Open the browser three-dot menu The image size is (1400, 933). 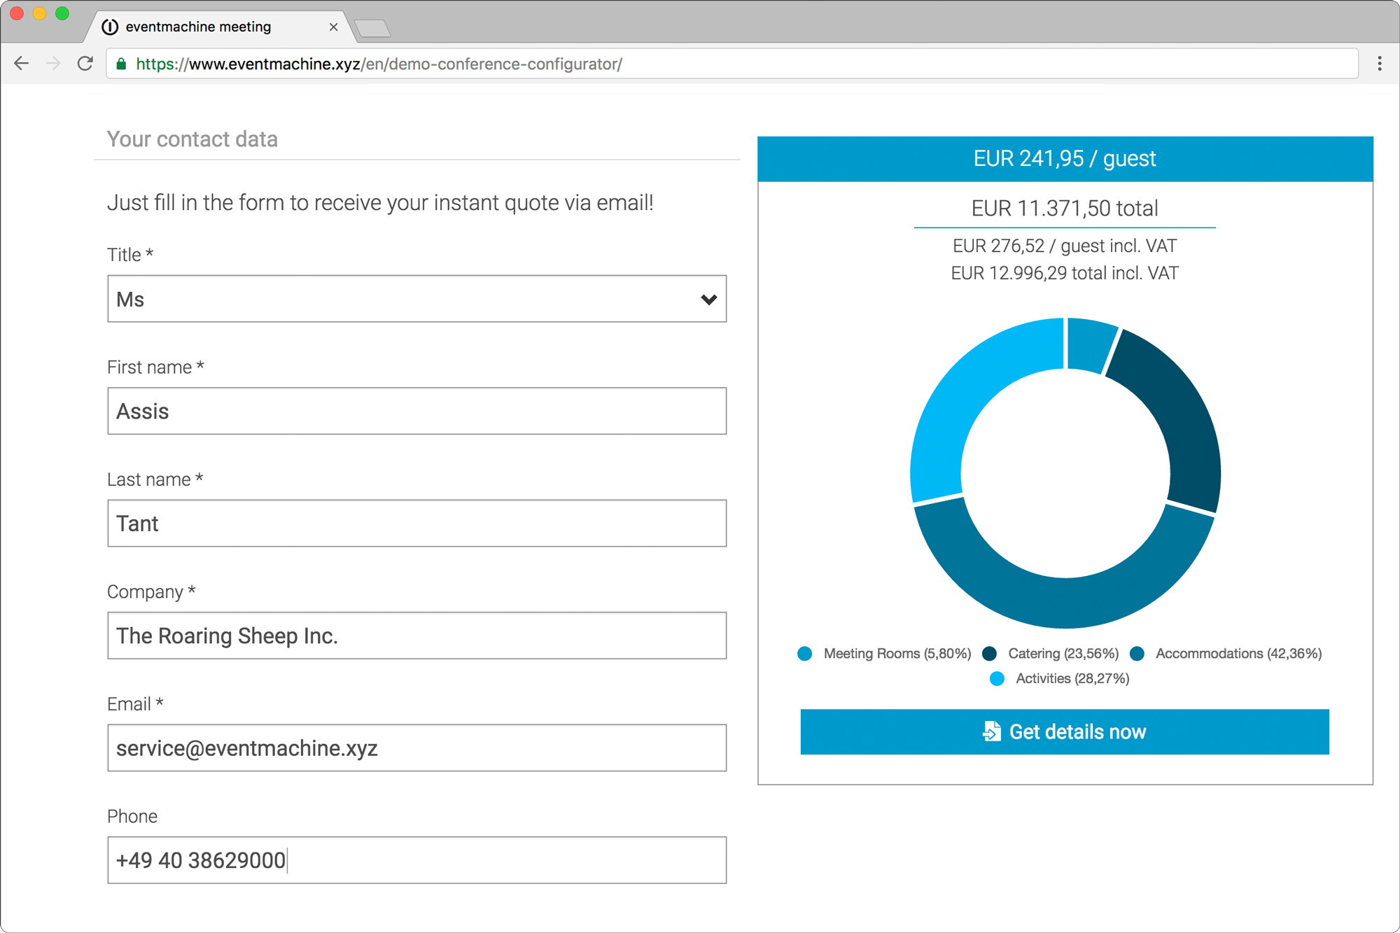pyautogui.click(x=1379, y=64)
